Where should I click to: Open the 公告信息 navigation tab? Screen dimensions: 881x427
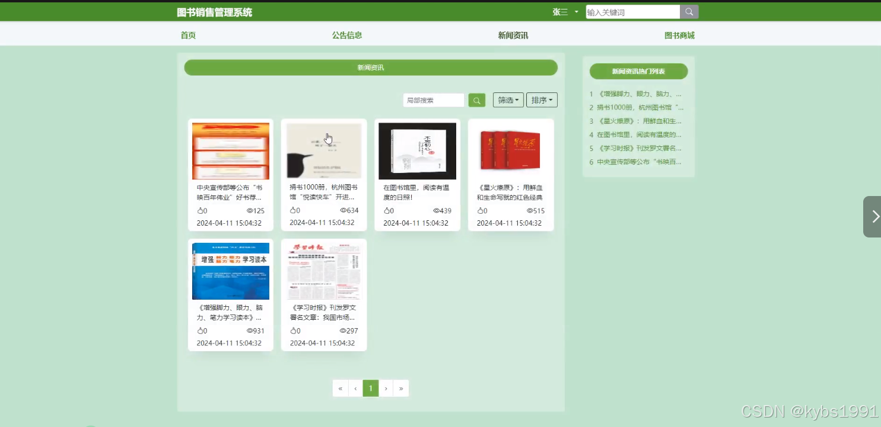point(347,36)
